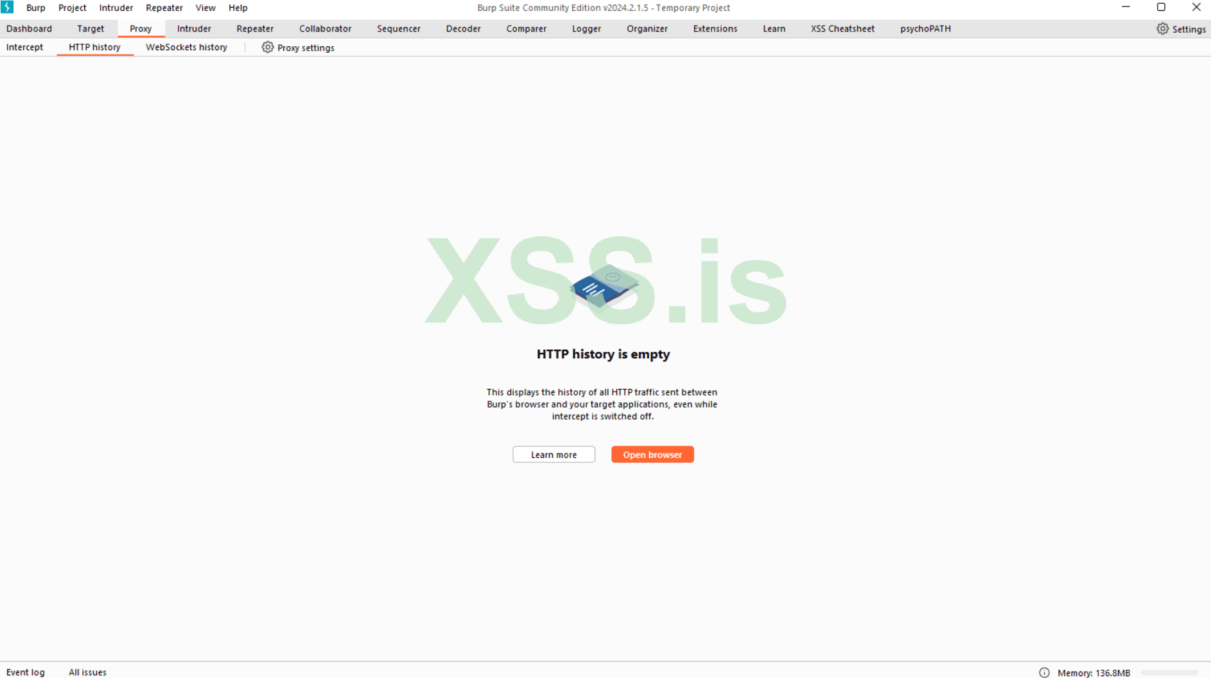Open the Intruder menu in menu bar
The image size is (1211, 678).
point(116,8)
